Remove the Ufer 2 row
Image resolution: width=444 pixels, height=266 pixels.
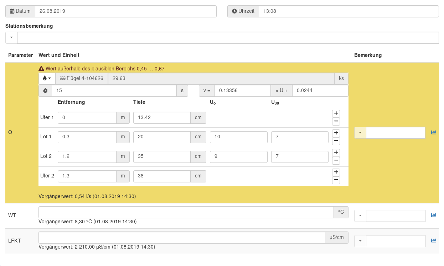[x=336, y=180]
